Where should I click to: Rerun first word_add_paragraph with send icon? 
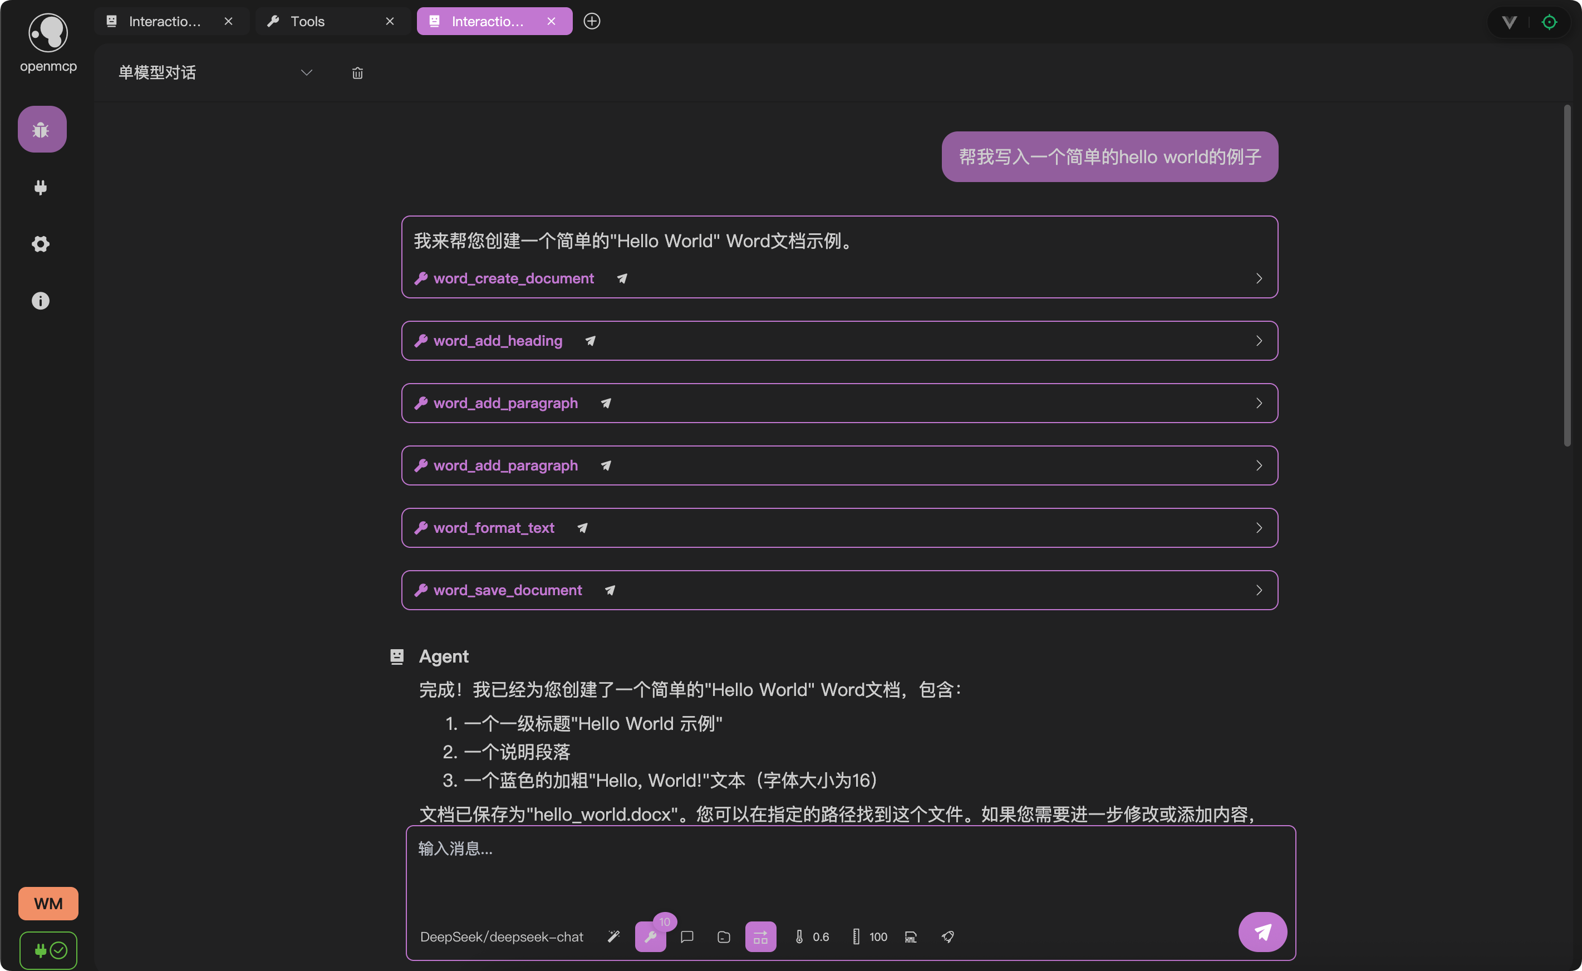tap(606, 403)
